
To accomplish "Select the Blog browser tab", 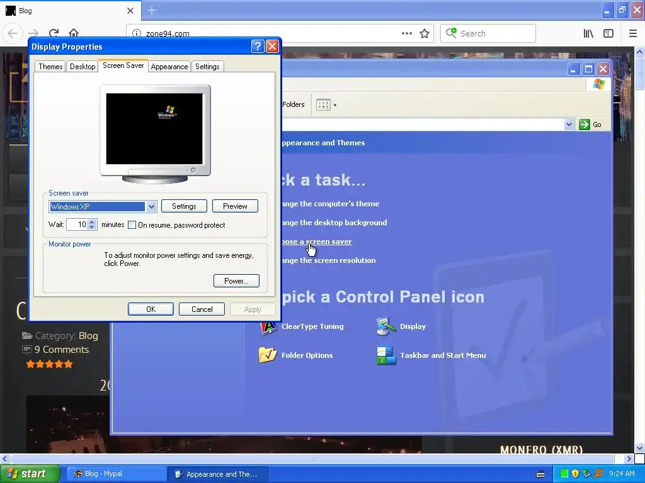I will 71,11.
